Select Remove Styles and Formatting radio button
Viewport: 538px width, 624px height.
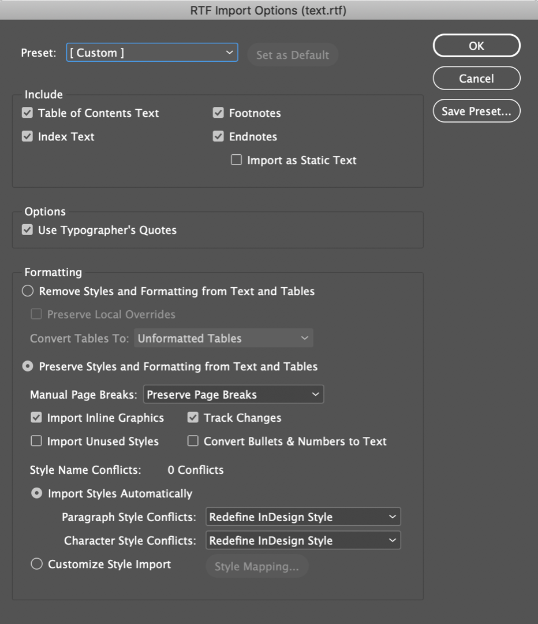point(28,291)
